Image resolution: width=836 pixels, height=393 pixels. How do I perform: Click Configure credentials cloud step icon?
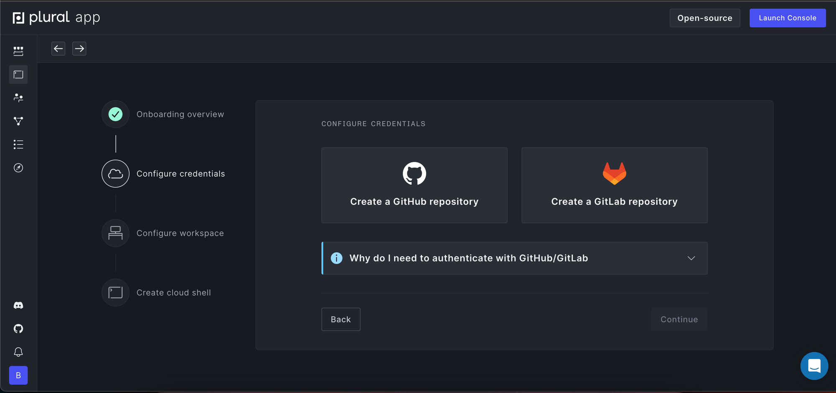pos(115,174)
